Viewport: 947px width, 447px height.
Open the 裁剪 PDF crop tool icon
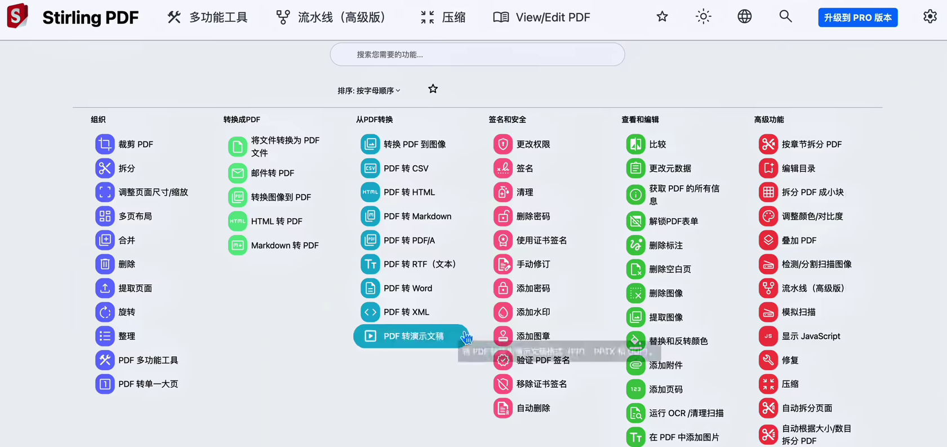pyautogui.click(x=105, y=144)
